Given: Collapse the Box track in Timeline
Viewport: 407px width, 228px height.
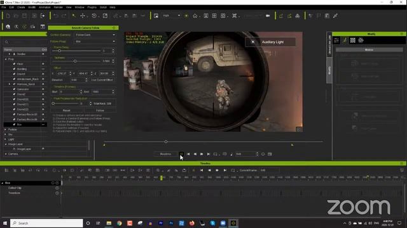Looking at the screenshot, I should 3,183.
